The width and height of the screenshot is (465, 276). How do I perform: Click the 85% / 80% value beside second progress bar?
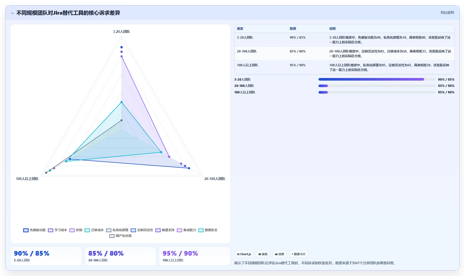pos(446,86)
